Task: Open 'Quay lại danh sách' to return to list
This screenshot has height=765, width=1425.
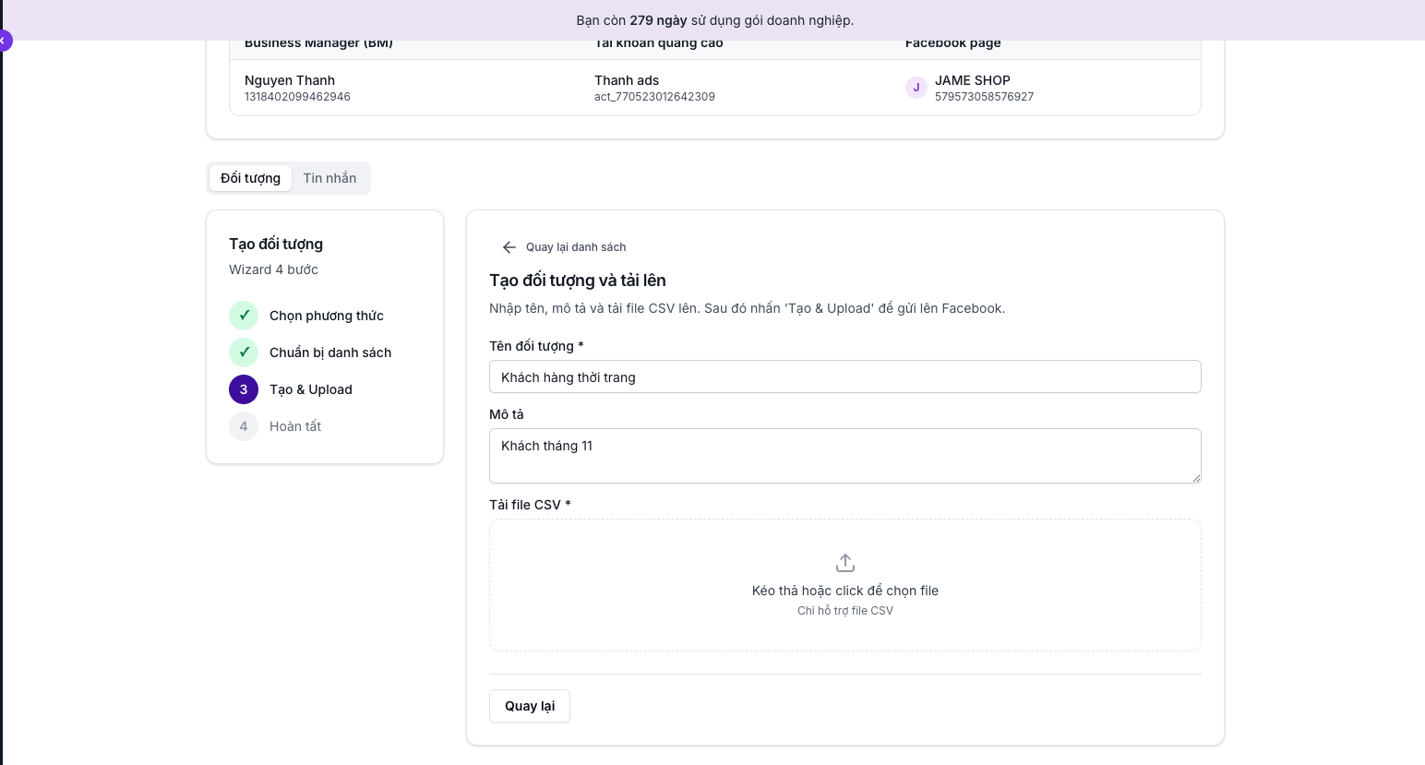Action: point(576,246)
